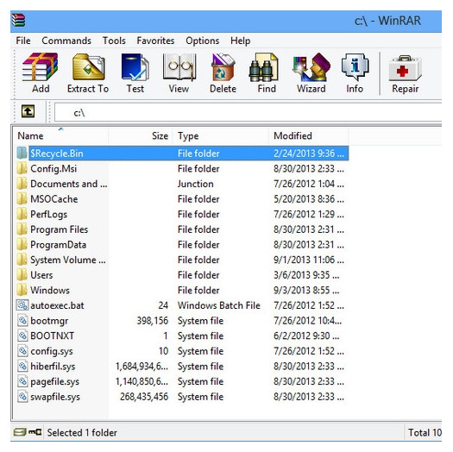This screenshot has width=453, height=452.
Task: Click the drive icon in status bar
Action: coord(20,432)
